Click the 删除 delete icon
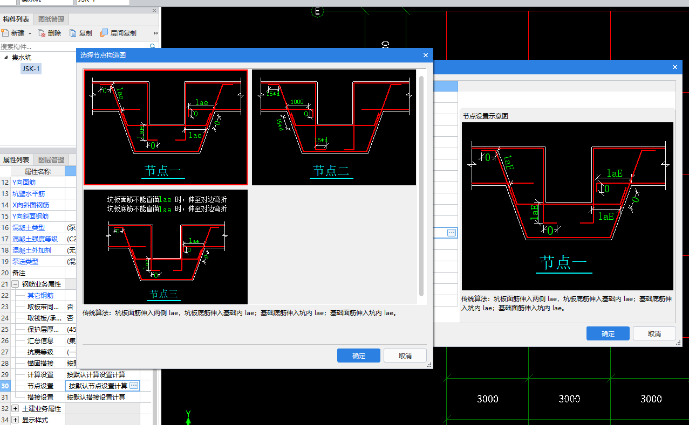The image size is (689, 425). tap(41, 33)
